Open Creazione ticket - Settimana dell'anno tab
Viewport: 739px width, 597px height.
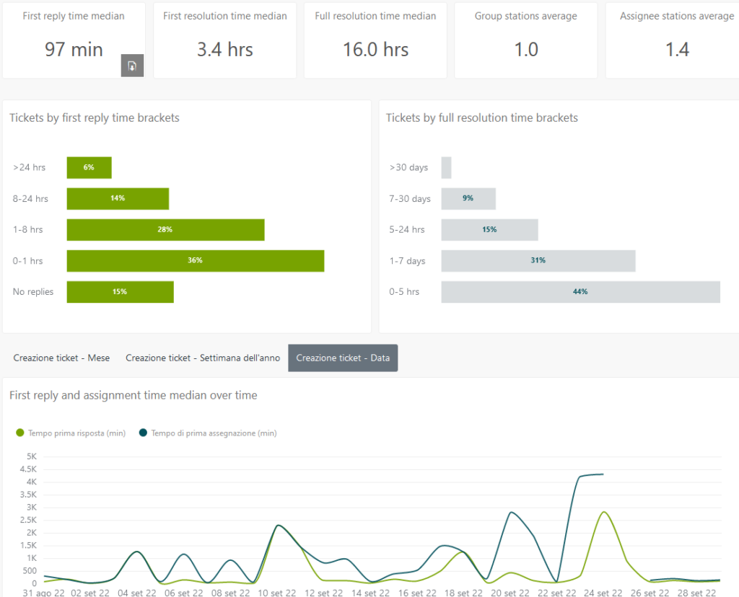(203, 358)
